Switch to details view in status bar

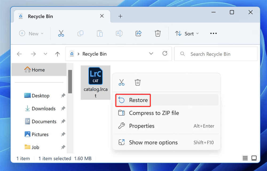pos(245,158)
